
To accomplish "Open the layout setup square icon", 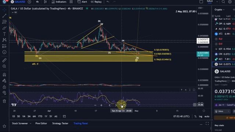I will click(201, 2).
